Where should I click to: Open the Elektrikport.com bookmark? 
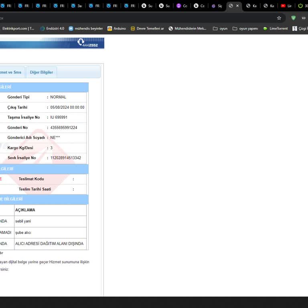click(x=18, y=28)
